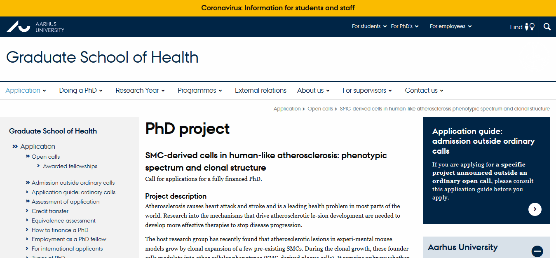Image resolution: width=556 pixels, height=258 pixels.
Task: Click the Find people and places icon
Action: [529, 27]
